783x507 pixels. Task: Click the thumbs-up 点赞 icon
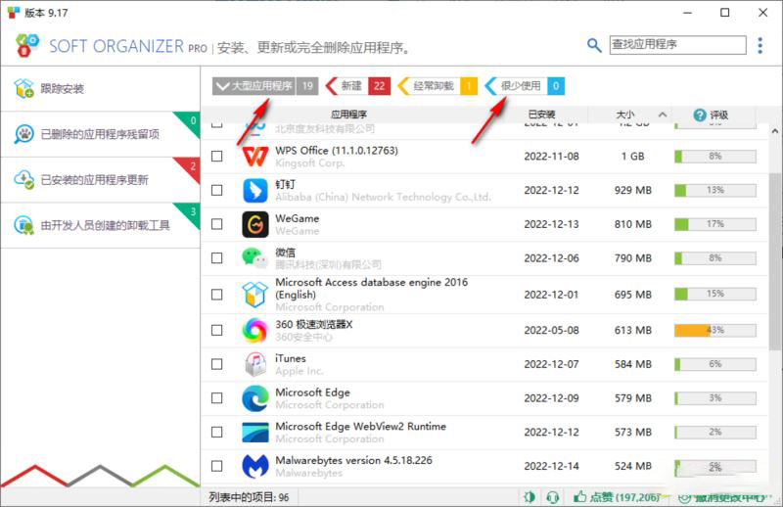[579, 496]
